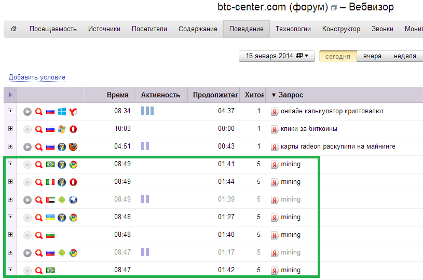
Task: Click Bulgaria flag in 01:40 mining row
Action: coord(50,235)
